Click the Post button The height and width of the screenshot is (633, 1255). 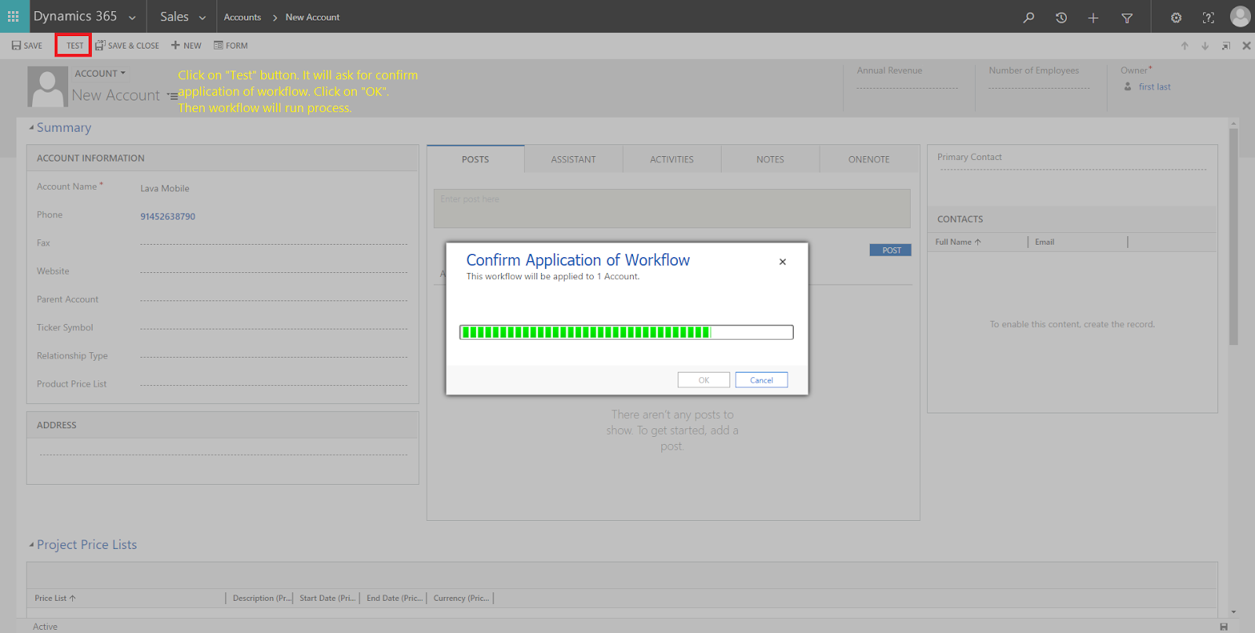pos(891,250)
